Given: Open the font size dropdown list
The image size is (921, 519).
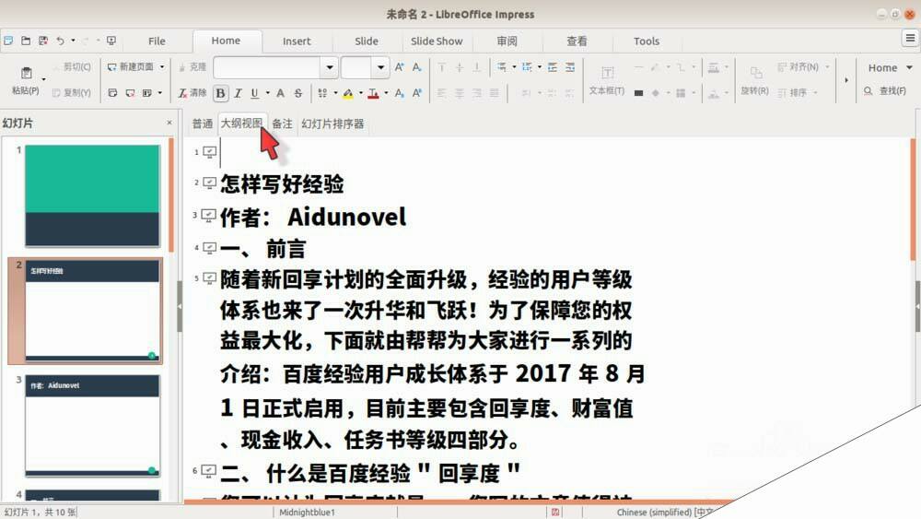Looking at the screenshot, I should tap(380, 67).
